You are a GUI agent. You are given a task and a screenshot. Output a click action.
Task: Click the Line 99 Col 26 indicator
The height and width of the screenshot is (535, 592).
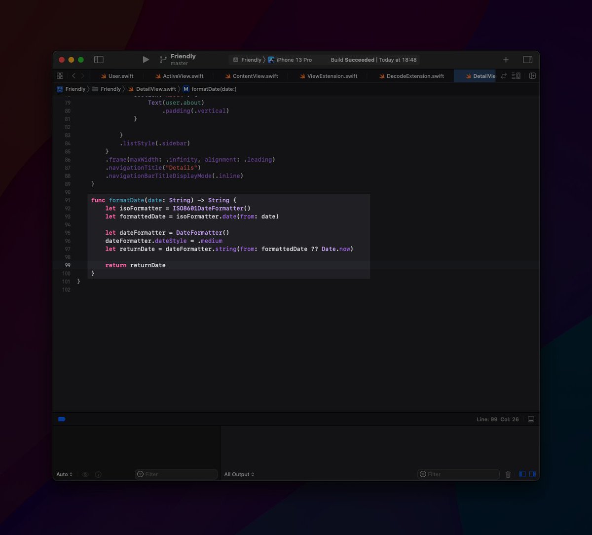tap(497, 419)
